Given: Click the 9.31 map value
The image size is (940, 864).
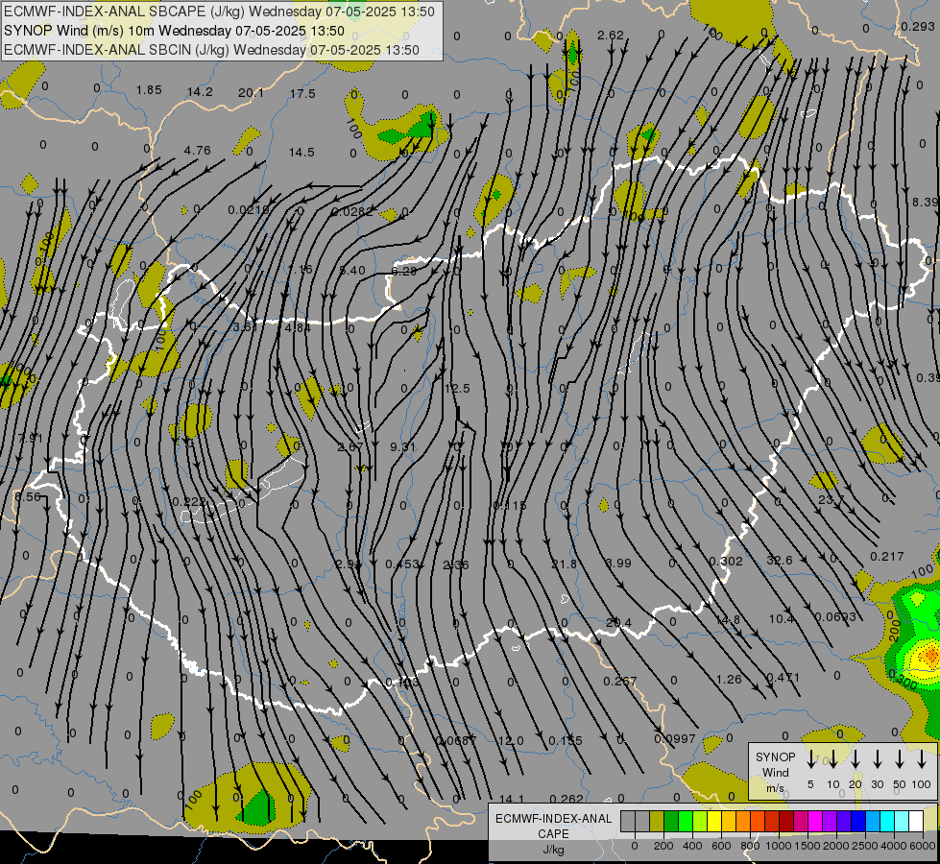Looking at the screenshot, I should pos(402,446).
